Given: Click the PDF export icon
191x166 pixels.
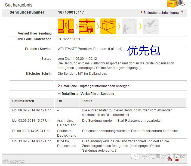Looking at the screenshot, I should (177, 159).
